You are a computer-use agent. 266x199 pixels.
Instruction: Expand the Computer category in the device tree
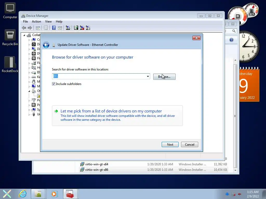click(29, 40)
